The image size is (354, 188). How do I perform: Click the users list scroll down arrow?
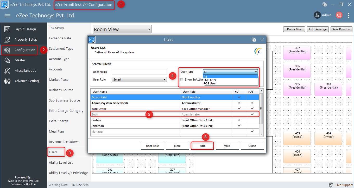(261, 134)
